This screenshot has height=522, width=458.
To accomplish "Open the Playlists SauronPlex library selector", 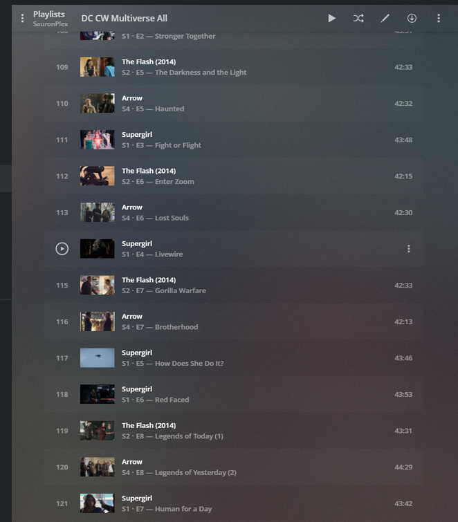I will pos(51,19).
